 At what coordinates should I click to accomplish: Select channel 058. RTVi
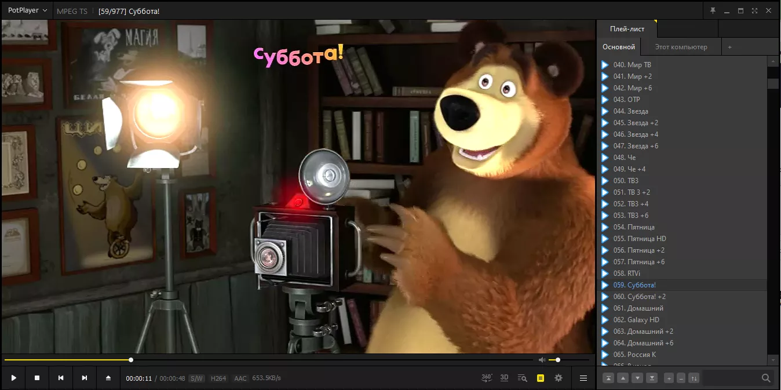coord(682,274)
